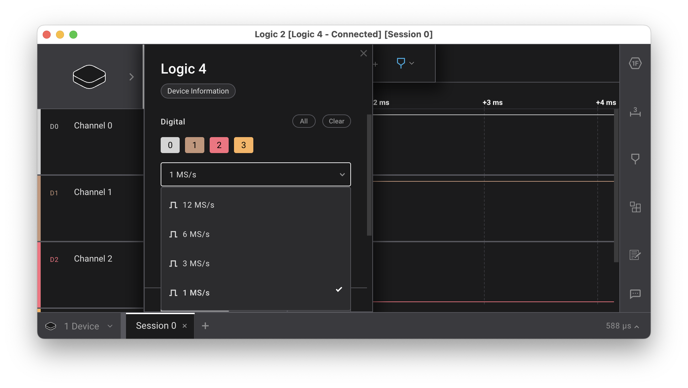Viewport: 688px width, 388px height.
Task: Click the Logic device icon at top left
Action: tap(89, 77)
